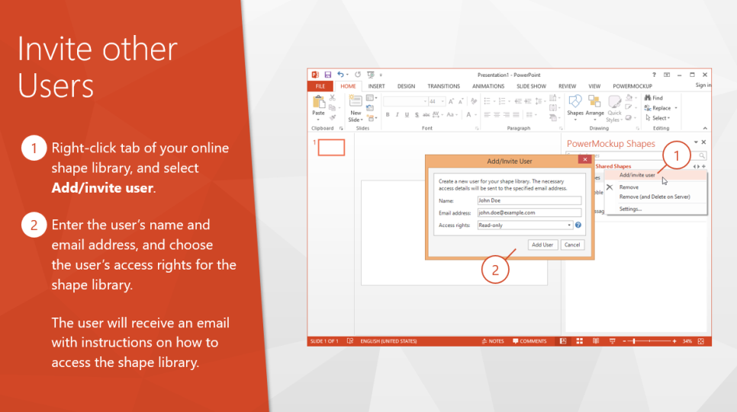The height and width of the screenshot is (412, 737).
Task: Expand the Replace dropdown arrow
Action: tap(676, 108)
